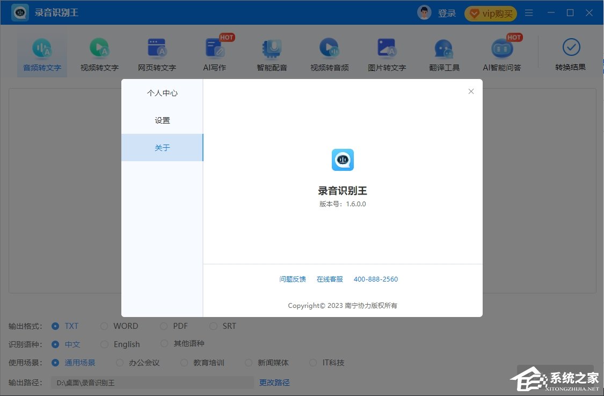Choose the 办公会议 office meeting scenario
This screenshot has height=396, width=604.
point(137,363)
